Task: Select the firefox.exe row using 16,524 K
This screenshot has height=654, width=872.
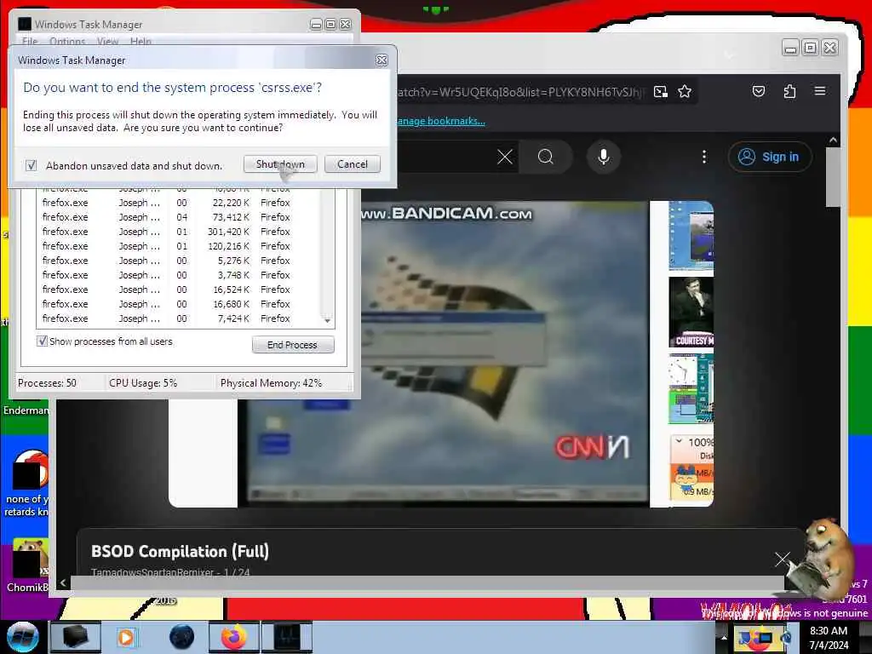Action: [178, 290]
